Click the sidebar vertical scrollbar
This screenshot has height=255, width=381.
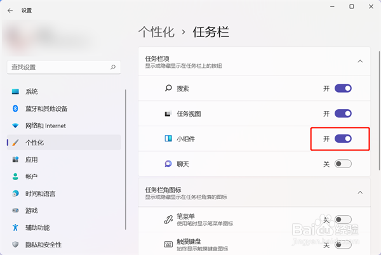coord(125,159)
